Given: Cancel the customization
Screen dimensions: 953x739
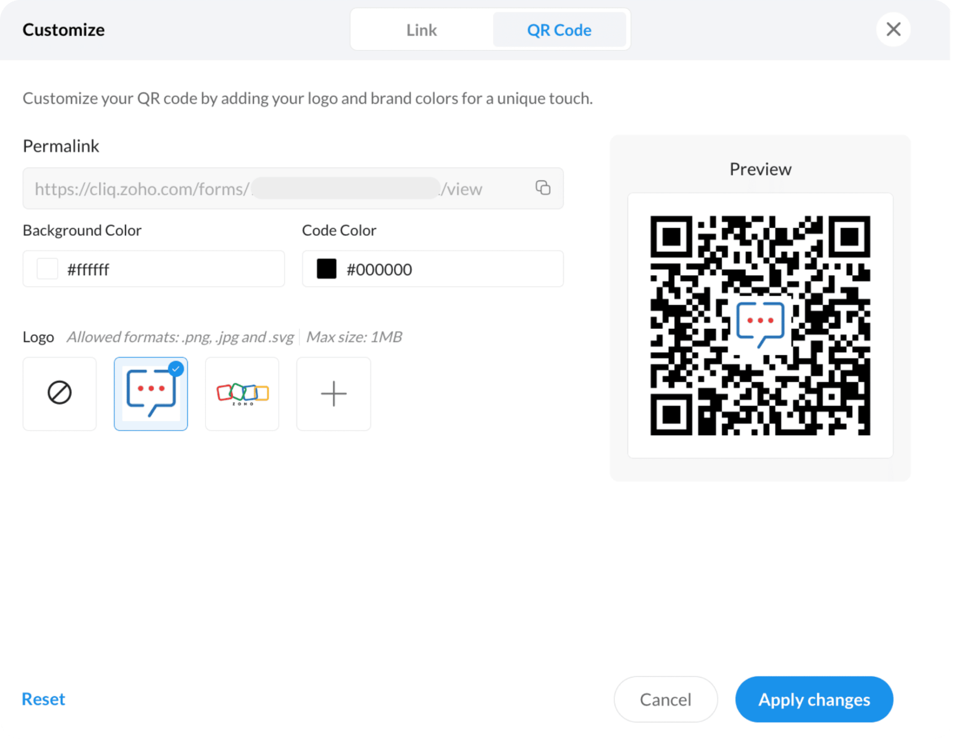Looking at the screenshot, I should [665, 699].
